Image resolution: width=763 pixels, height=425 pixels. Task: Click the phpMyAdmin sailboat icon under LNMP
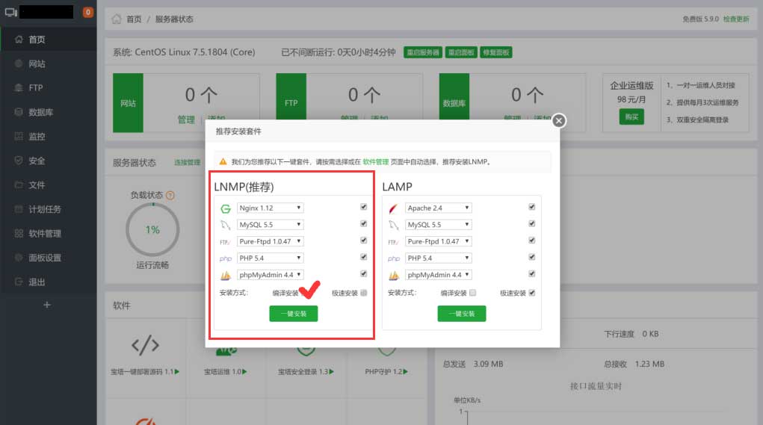pos(225,276)
